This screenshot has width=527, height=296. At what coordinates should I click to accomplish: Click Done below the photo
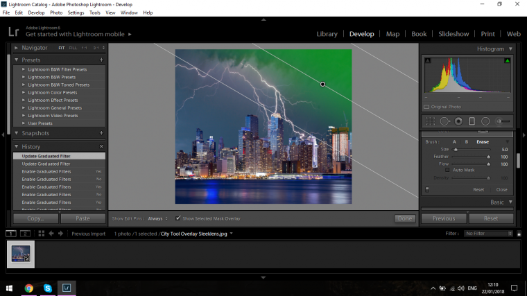[x=405, y=218]
